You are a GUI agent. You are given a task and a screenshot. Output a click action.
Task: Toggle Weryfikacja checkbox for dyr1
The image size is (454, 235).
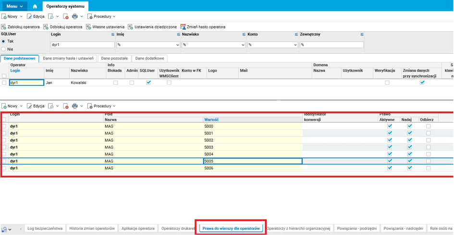(x=387, y=82)
